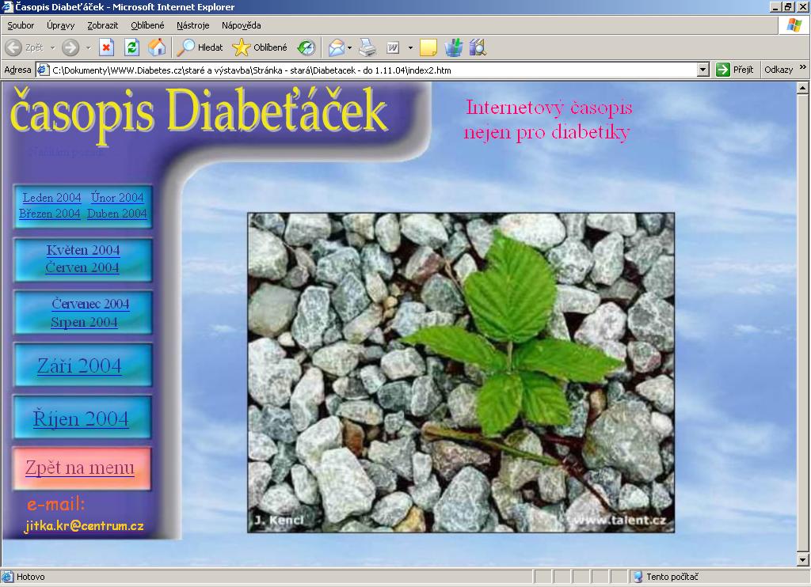811x587 pixels.
Task: Click the jitka.kr@centrum.cz e-mail address
Action: tap(84, 526)
